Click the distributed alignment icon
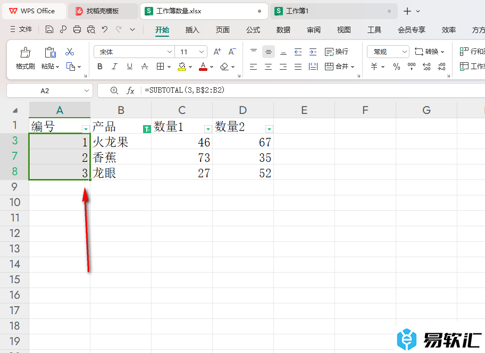This screenshot has height=353, width=485. point(313,67)
